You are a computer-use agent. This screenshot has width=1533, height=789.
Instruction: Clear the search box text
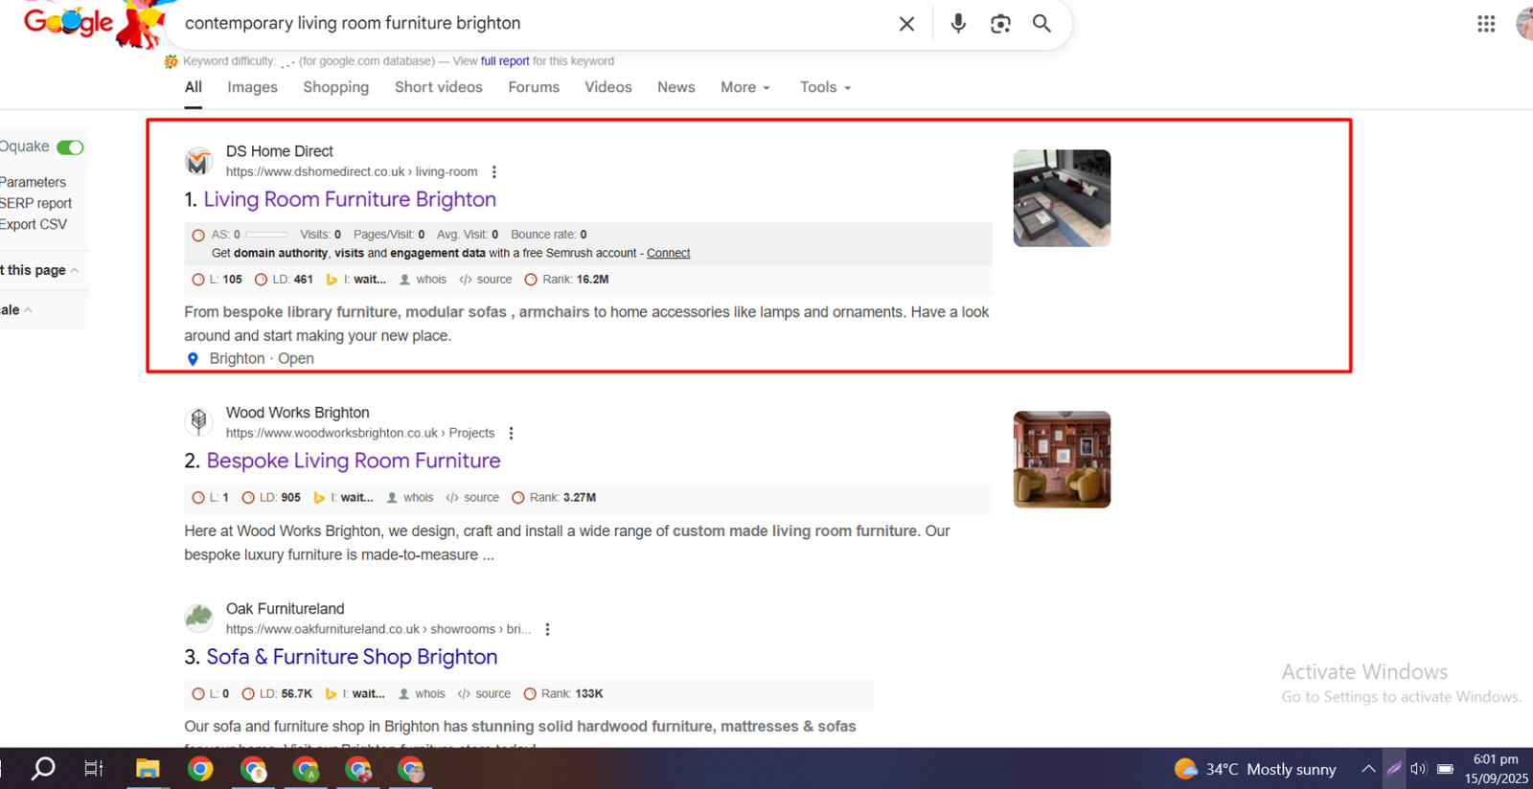[x=906, y=24]
